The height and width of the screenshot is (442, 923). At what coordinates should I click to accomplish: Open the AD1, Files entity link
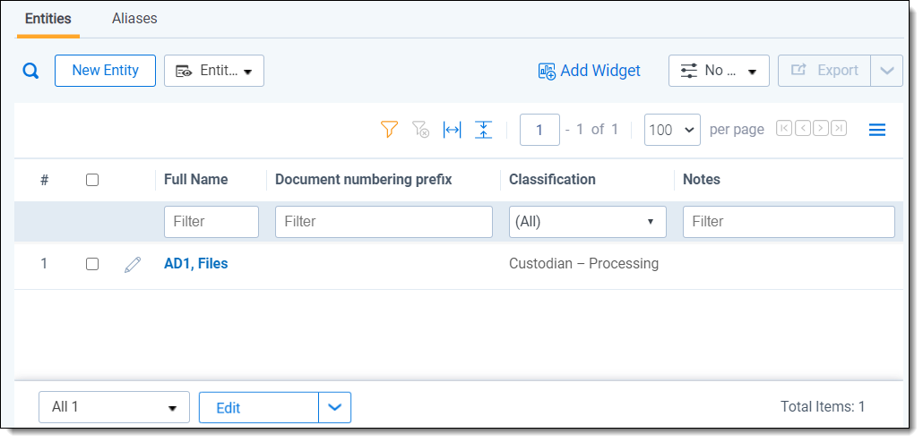(x=195, y=264)
